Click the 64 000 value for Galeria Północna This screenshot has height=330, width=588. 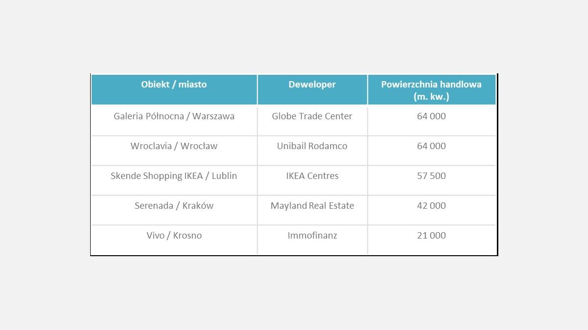coord(431,116)
